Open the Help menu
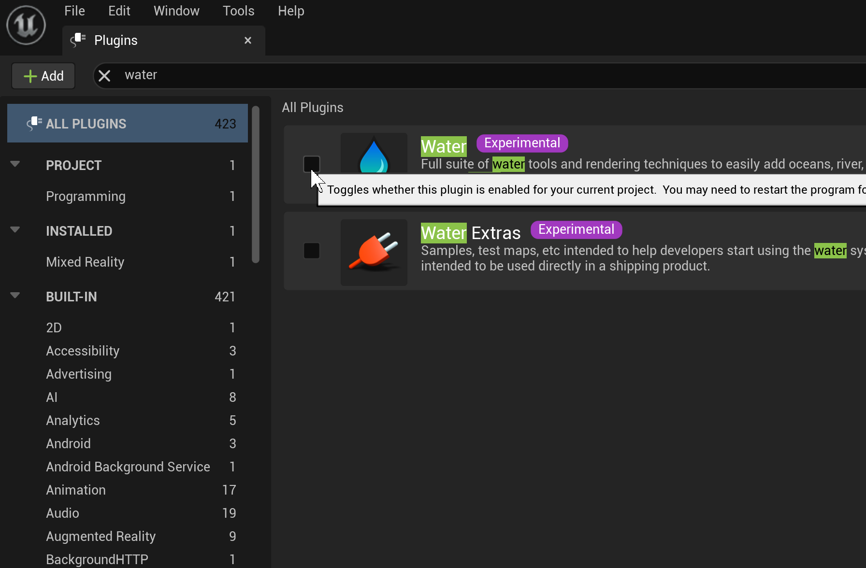This screenshot has height=568, width=866. pos(291,11)
